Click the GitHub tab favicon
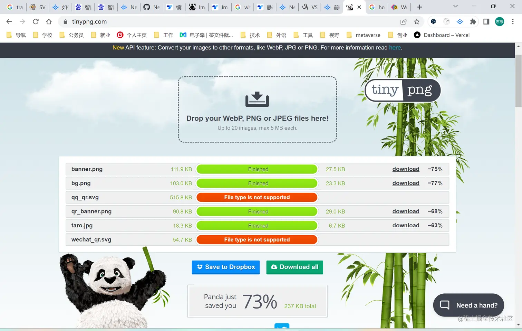 (x=147, y=7)
